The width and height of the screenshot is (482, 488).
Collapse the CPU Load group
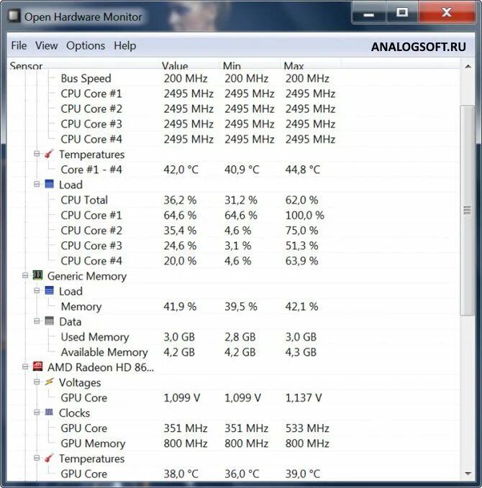pyautogui.click(x=37, y=184)
